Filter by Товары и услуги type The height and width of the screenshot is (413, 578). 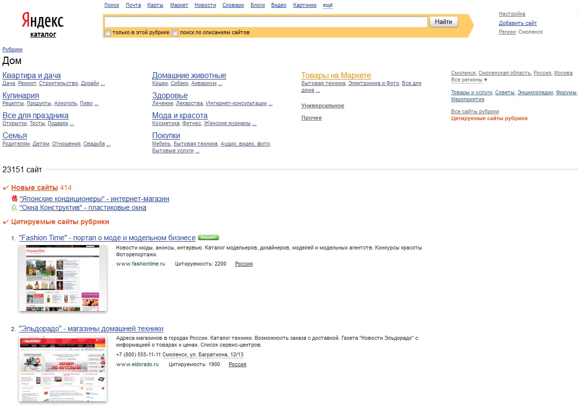click(x=472, y=93)
